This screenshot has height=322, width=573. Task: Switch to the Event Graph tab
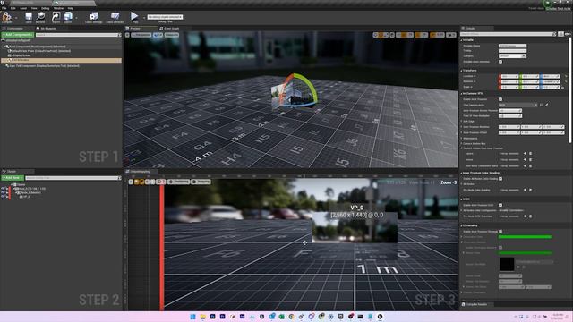coord(171,28)
